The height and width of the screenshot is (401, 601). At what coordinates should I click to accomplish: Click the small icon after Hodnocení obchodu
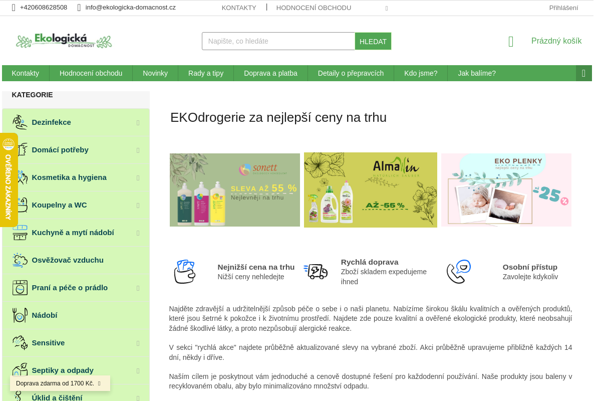click(x=387, y=8)
